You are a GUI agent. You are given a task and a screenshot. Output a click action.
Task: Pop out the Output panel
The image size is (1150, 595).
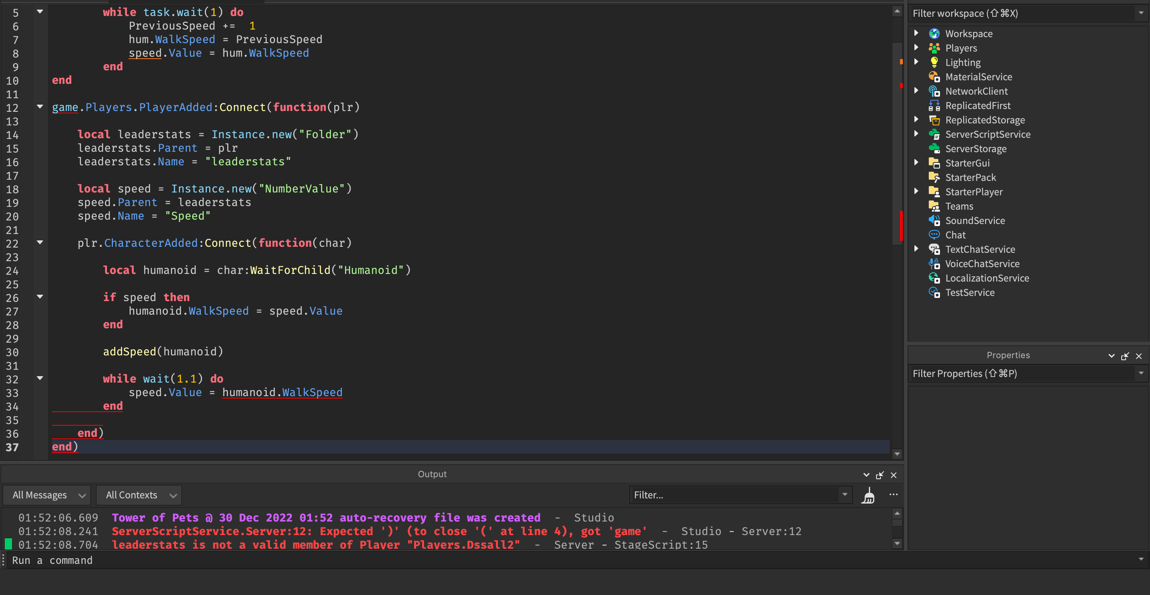coord(879,475)
